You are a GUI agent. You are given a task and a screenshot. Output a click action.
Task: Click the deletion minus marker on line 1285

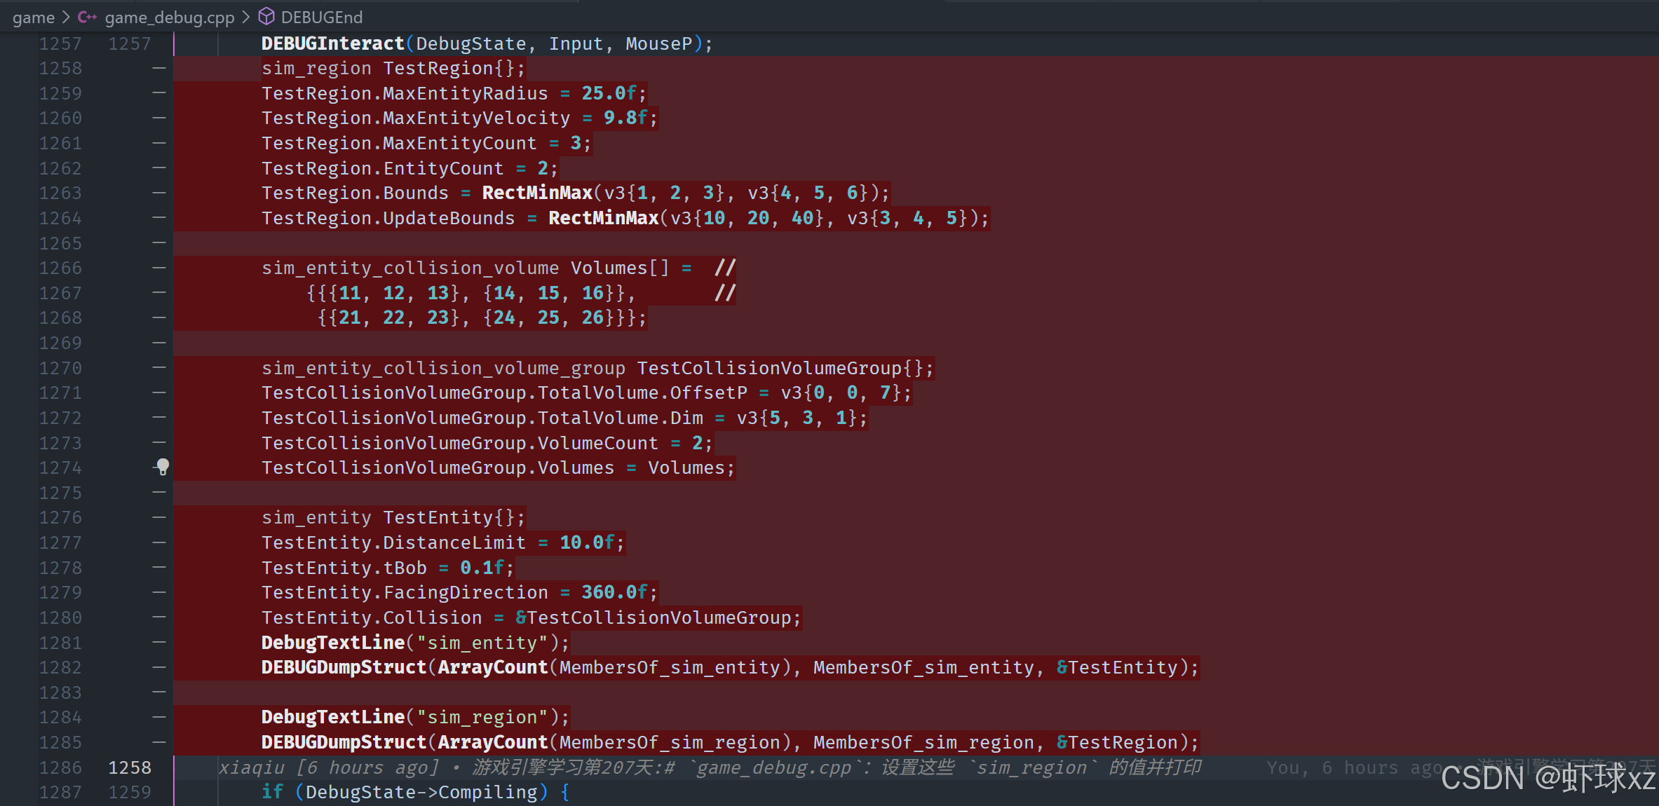tap(159, 742)
